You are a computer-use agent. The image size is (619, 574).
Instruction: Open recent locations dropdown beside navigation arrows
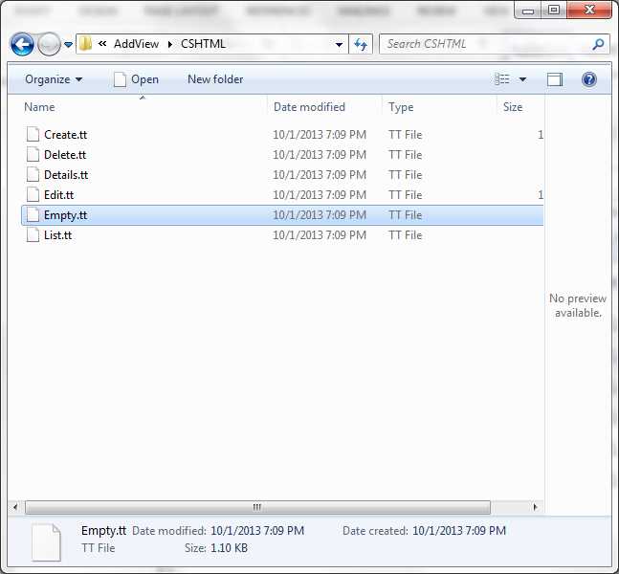[x=68, y=45]
